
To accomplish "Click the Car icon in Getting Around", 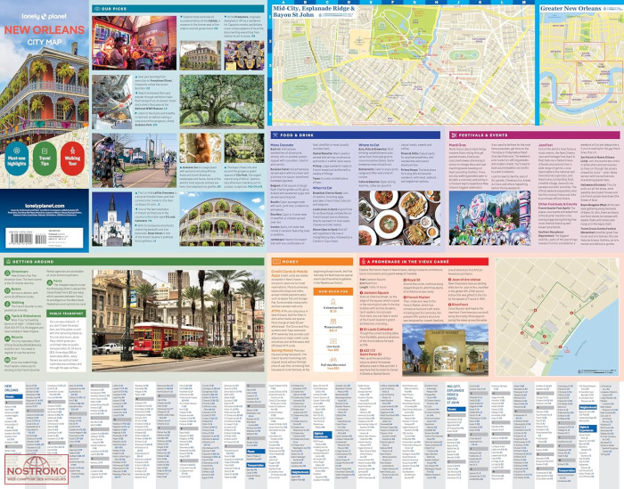I will (7, 359).
